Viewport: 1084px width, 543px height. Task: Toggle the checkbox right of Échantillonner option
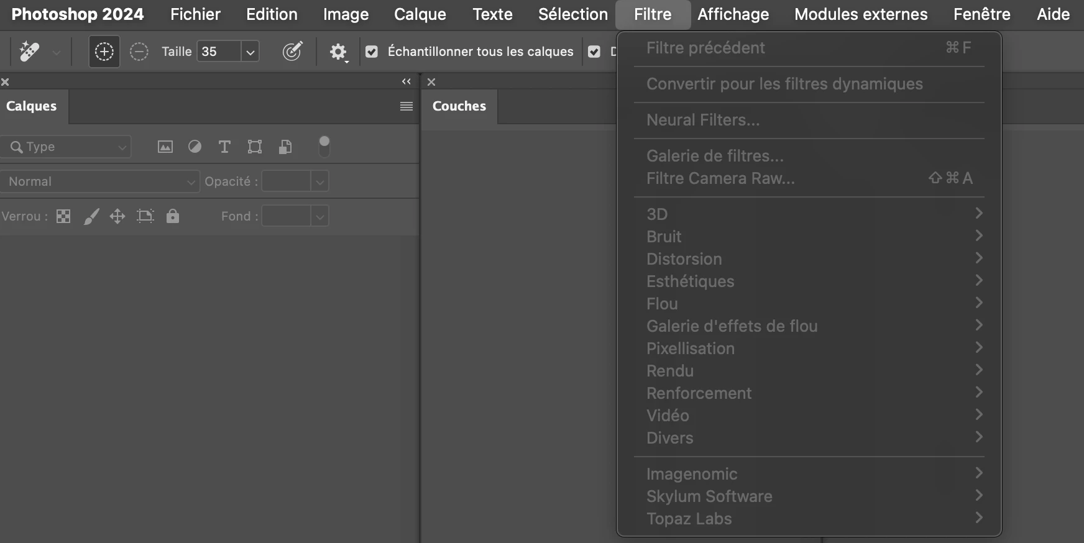594,52
